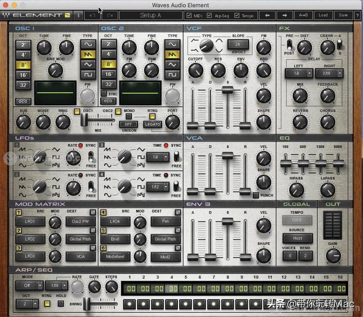Disable the MIDI checkbox
Image resolution: width=363 pixels, height=317 pixels.
click(x=189, y=15)
